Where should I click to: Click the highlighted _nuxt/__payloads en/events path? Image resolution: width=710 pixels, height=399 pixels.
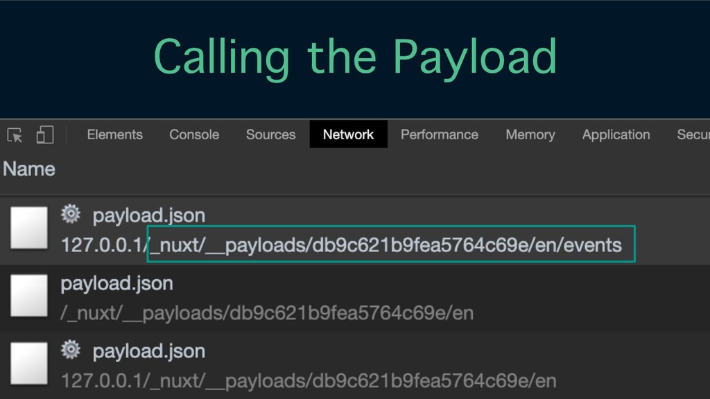(391, 244)
